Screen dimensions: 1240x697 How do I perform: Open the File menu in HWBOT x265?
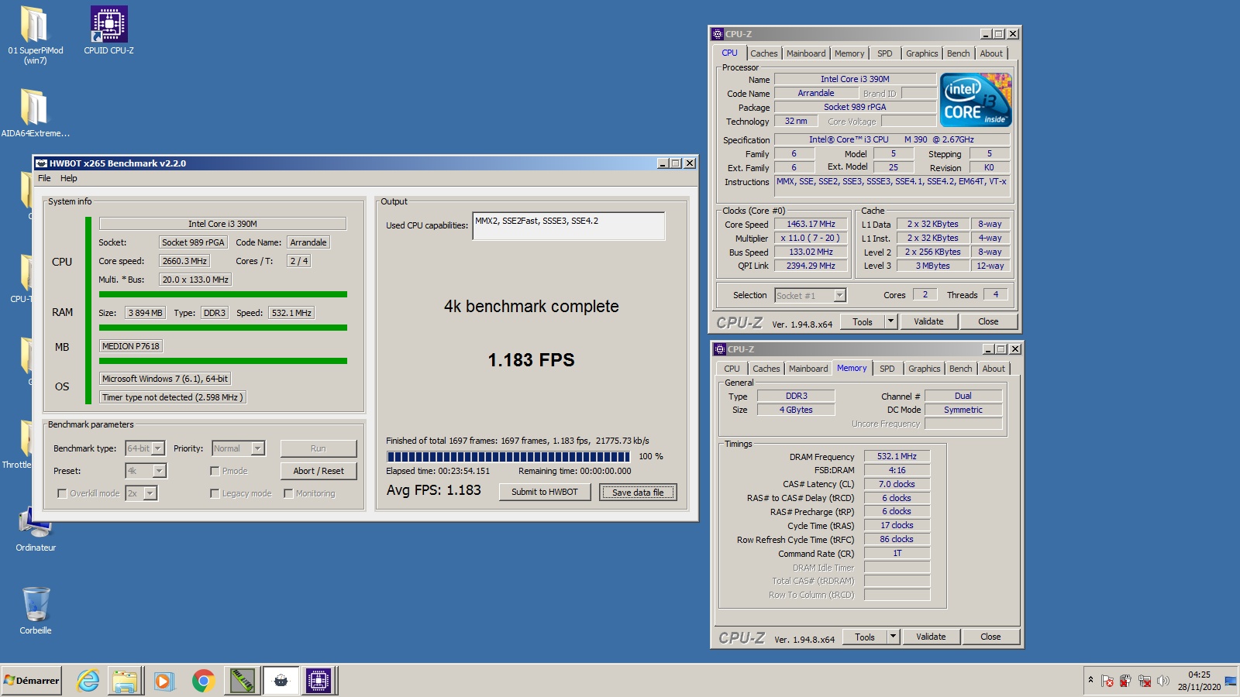pyautogui.click(x=44, y=178)
